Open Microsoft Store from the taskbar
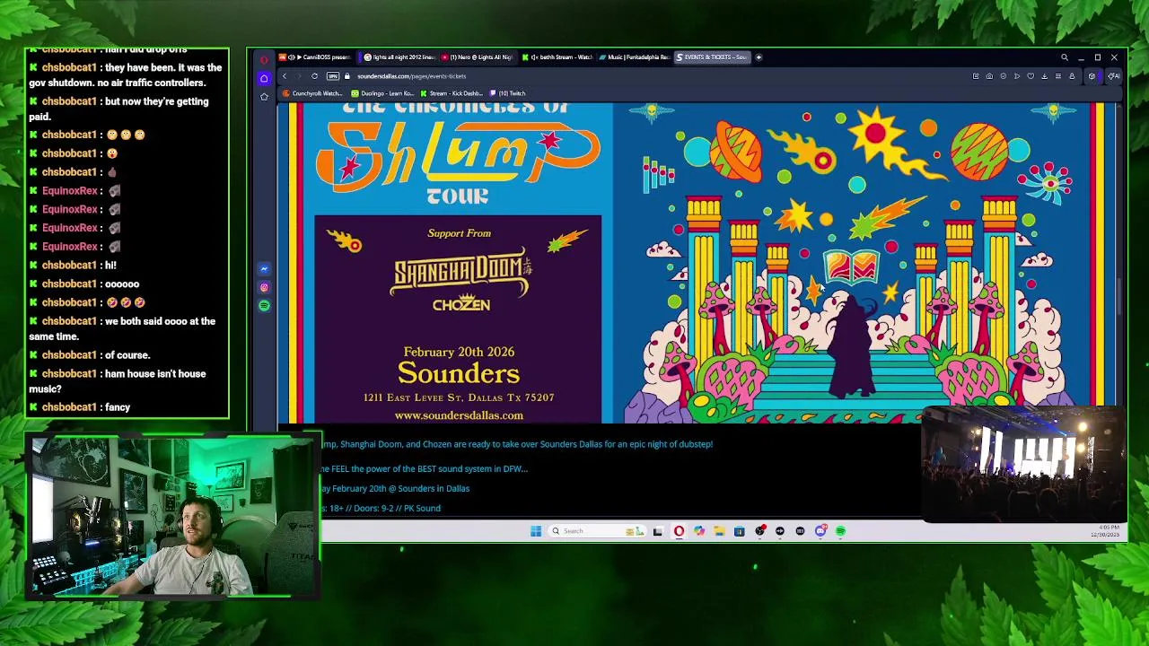The height and width of the screenshot is (646, 1149). point(739,531)
